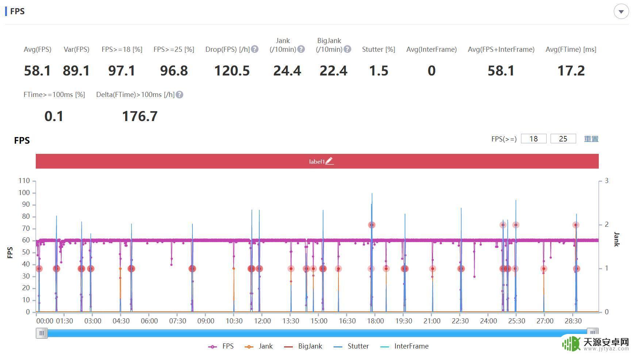Click the BigJank value 22.4

[x=333, y=71]
